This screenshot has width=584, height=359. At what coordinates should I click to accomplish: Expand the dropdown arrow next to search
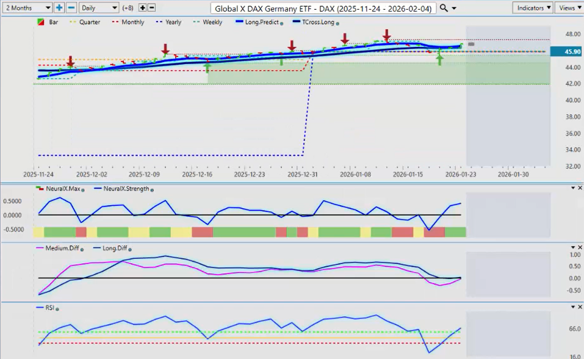click(454, 9)
